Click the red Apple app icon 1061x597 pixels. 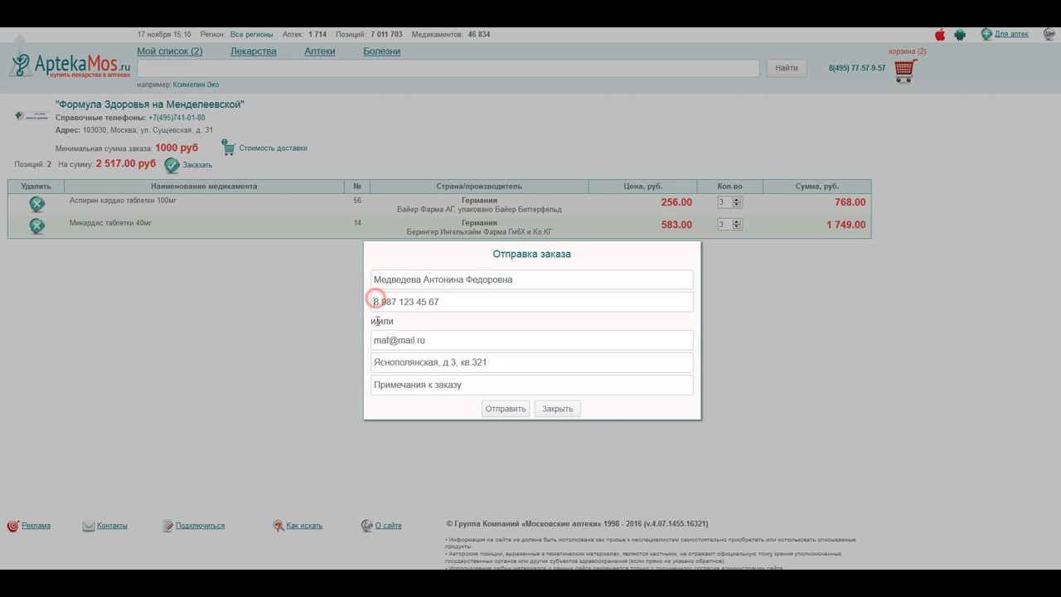coord(940,35)
